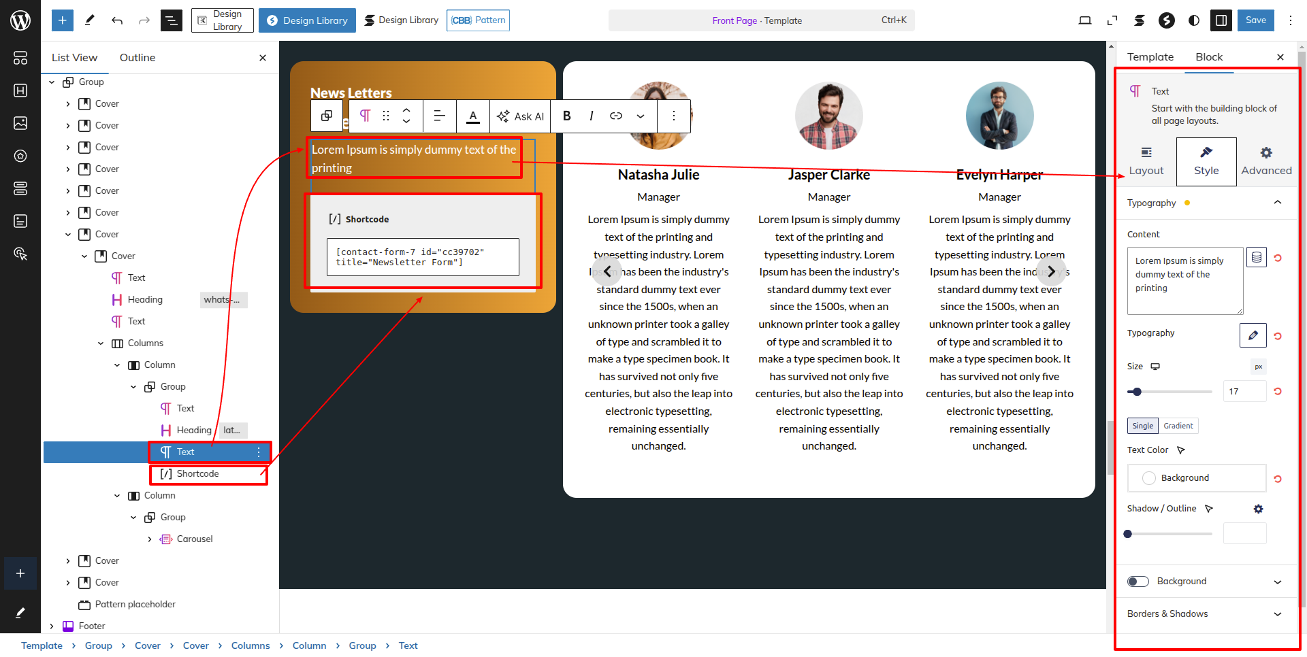Click the link icon in block toolbar
1307x657 pixels.
616,116
